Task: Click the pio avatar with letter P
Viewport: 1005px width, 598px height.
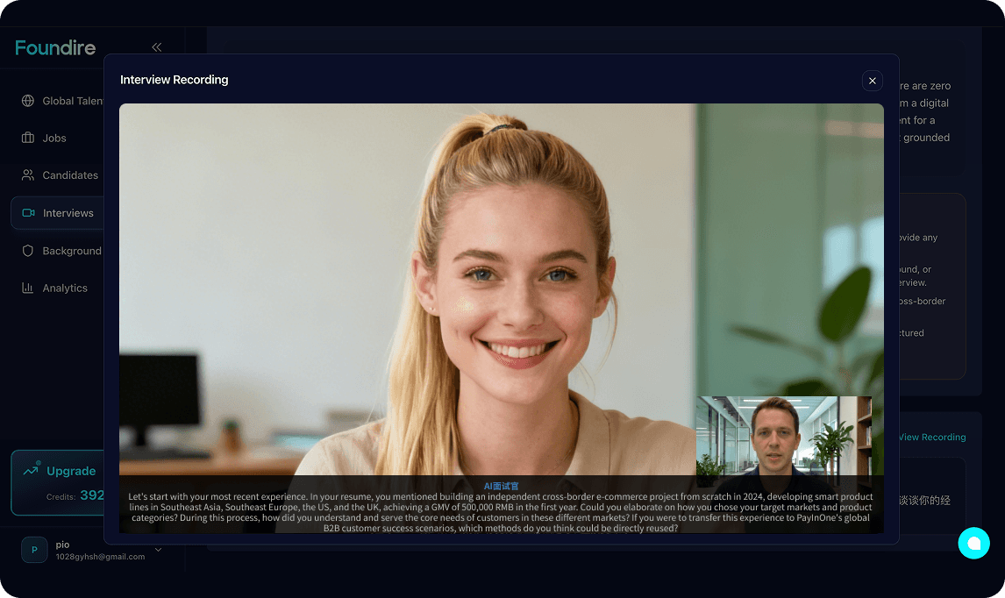Action: tap(34, 550)
